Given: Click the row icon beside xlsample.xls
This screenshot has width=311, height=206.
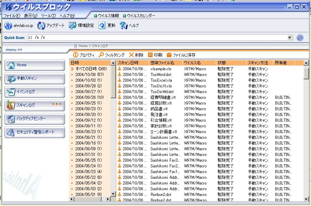Looking at the screenshot, I should [x=120, y=69].
